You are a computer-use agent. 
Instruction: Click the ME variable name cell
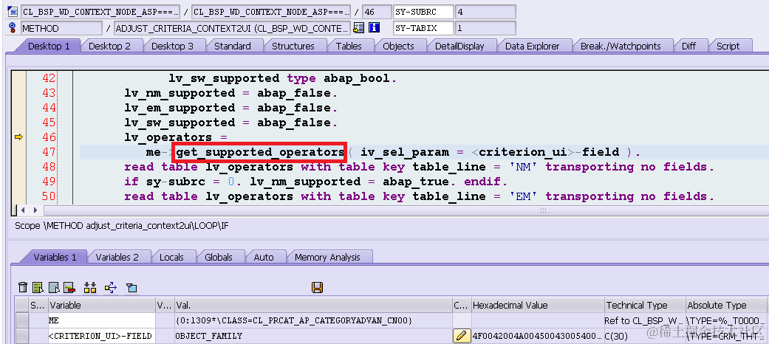[101, 320]
